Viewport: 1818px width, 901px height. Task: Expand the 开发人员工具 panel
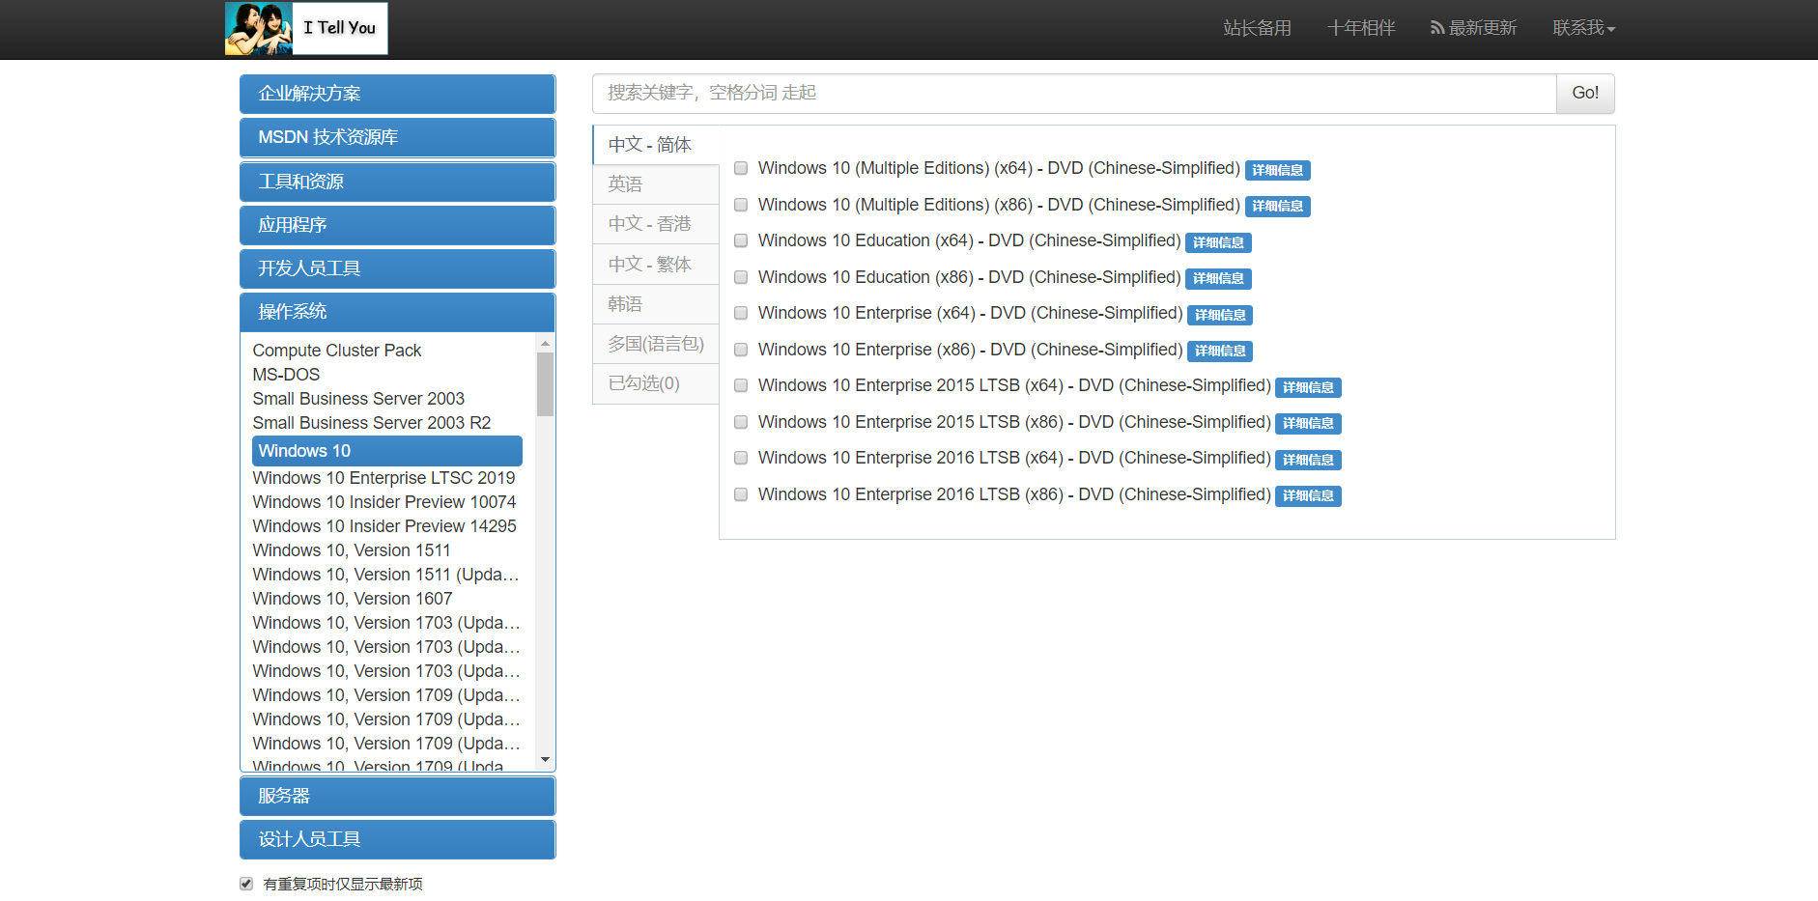[397, 268]
